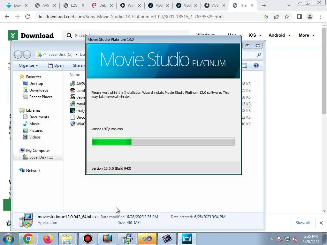Image resolution: width=327 pixels, height=245 pixels.
Task: Click Movie Studio filmstrip taskbar icon
Action: pyautogui.click(x=186, y=239)
